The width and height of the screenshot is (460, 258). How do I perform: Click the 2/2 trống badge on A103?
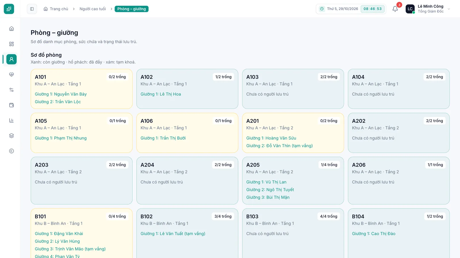click(329, 77)
